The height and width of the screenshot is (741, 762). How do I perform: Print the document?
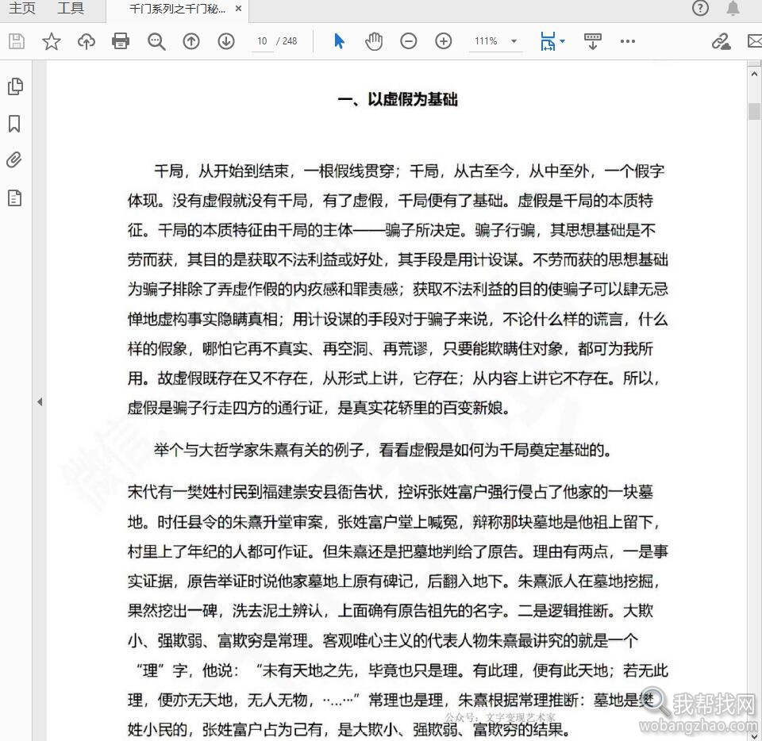(121, 41)
